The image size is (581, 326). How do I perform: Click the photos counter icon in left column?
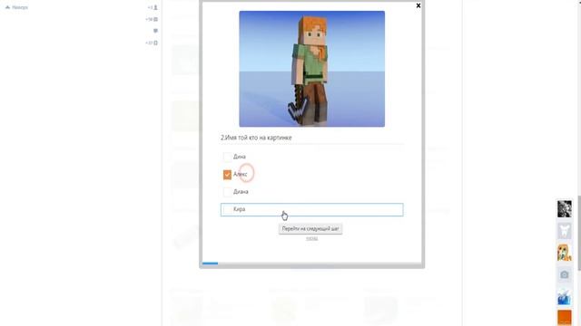(155, 19)
